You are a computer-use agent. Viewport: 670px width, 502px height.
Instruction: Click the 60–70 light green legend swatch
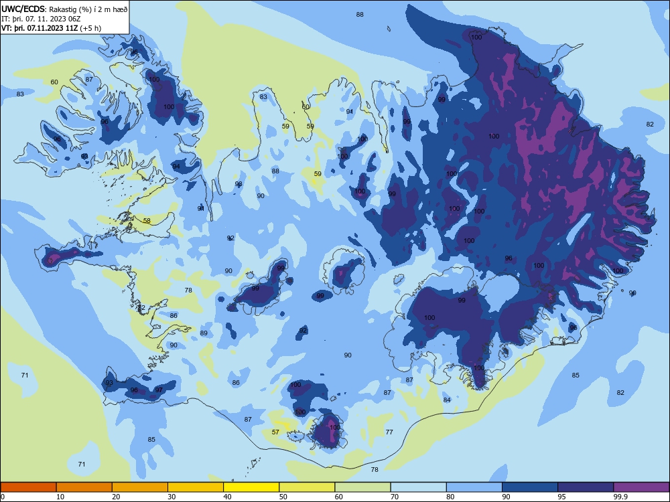point(362,487)
